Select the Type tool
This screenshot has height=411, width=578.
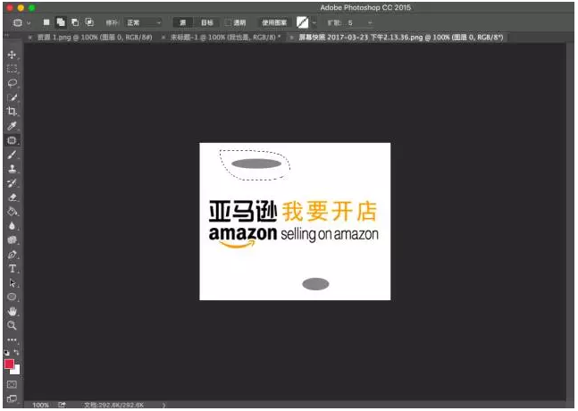pyautogui.click(x=12, y=268)
